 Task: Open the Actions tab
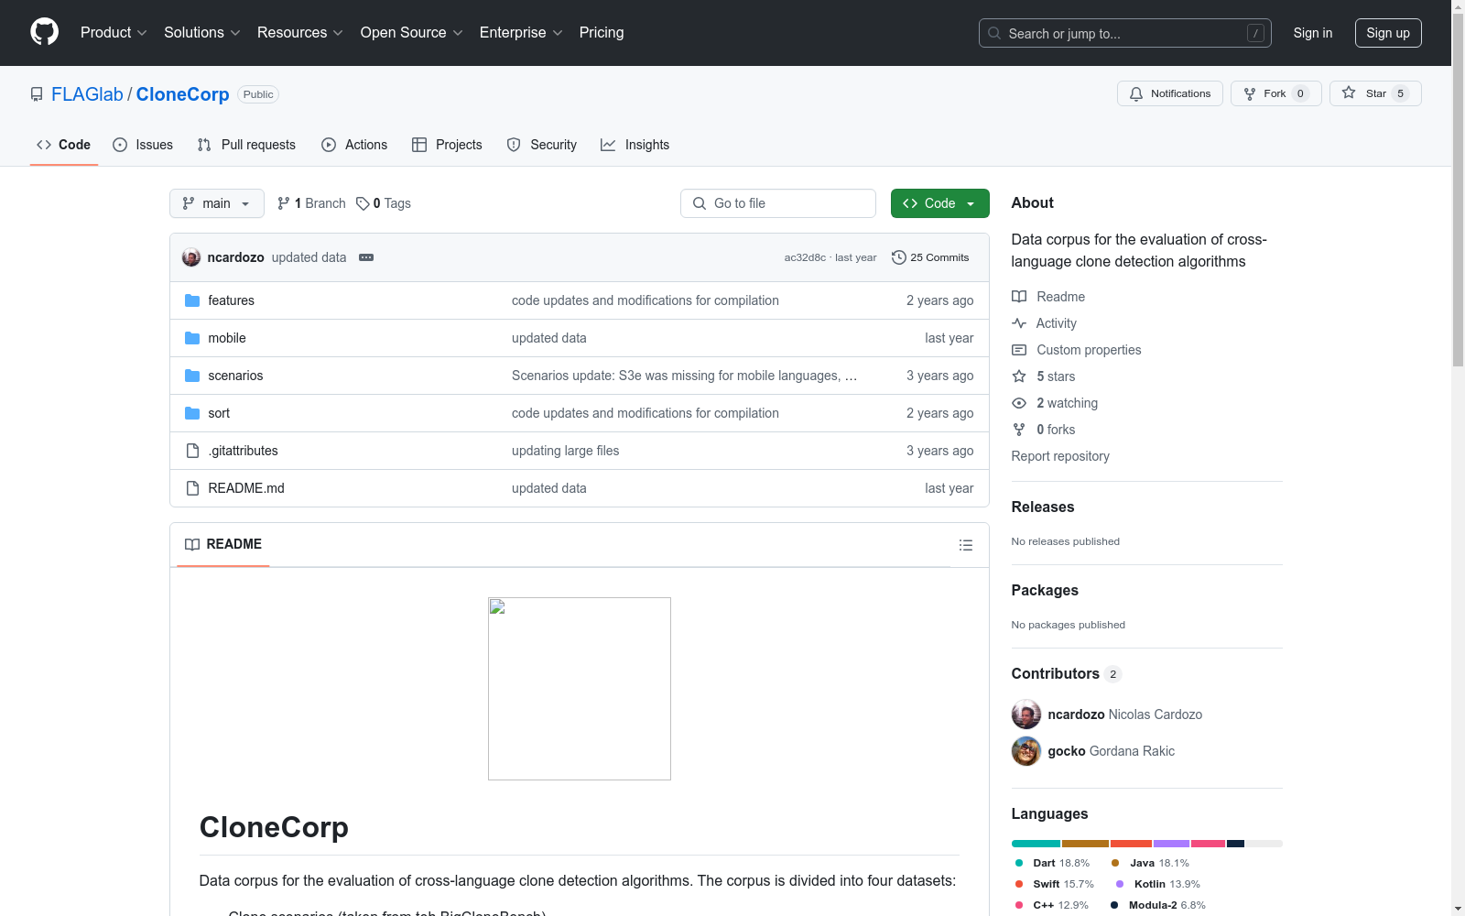click(x=354, y=145)
